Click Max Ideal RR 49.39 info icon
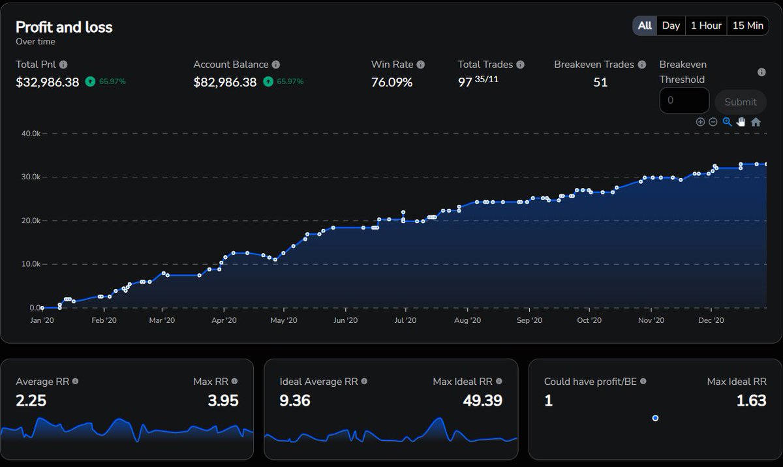Screen dimensions: 783x467 tap(499, 381)
